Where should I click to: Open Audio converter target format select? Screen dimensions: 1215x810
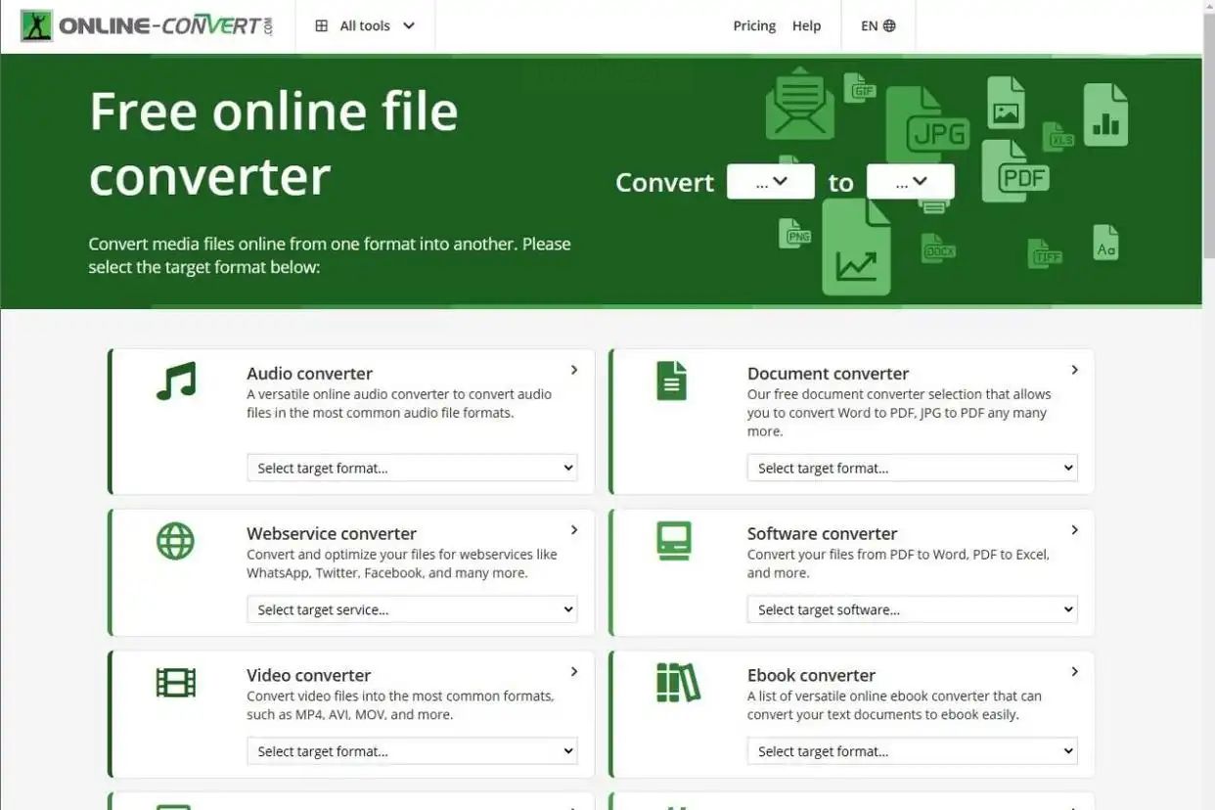(412, 468)
